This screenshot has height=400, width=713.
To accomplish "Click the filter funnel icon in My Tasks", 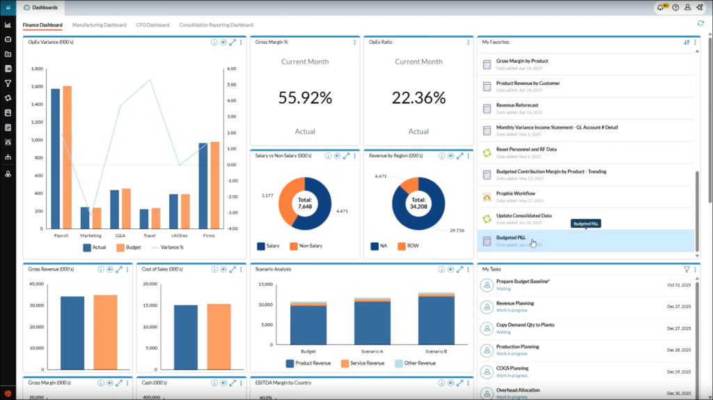I will pyautogui.click(x=687, y=269).
